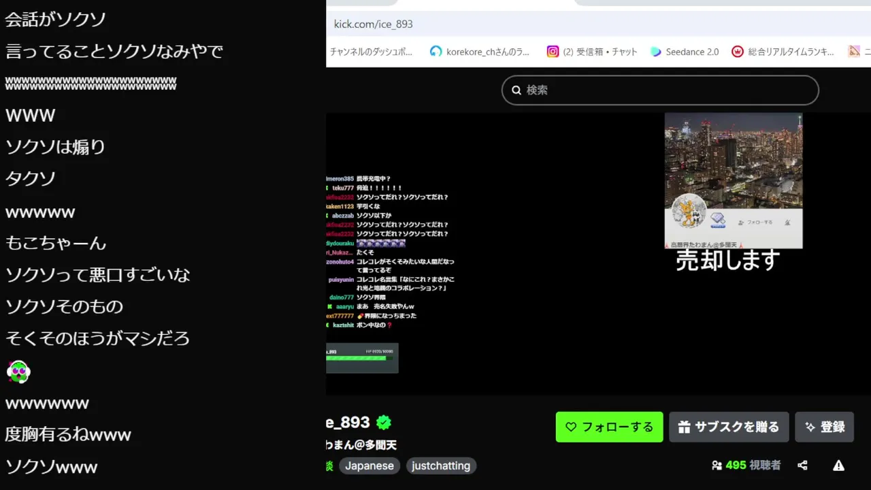Click the cat avatar inside the stream picture
This screenshot has width=871, height=490.
[689, 210]
